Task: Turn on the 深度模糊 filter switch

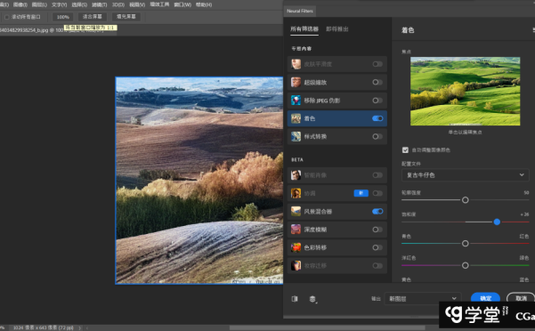Action: click(x=377, y=230)
